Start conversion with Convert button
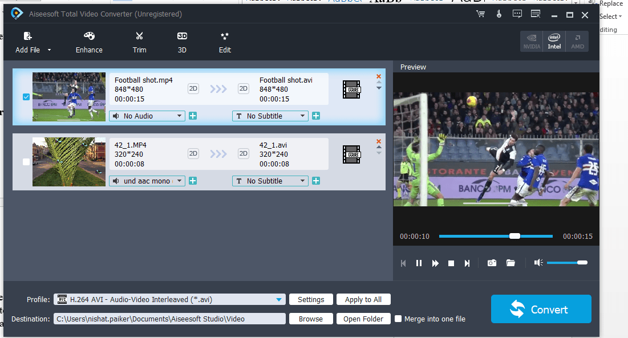Viewport: 628px width, 338px height. (541, 309)
